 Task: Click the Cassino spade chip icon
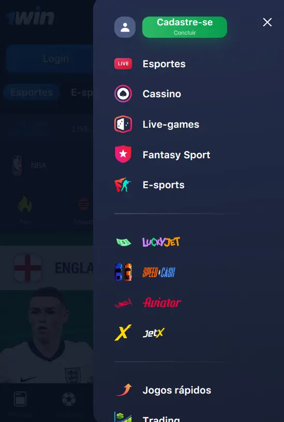pos(123,94)
